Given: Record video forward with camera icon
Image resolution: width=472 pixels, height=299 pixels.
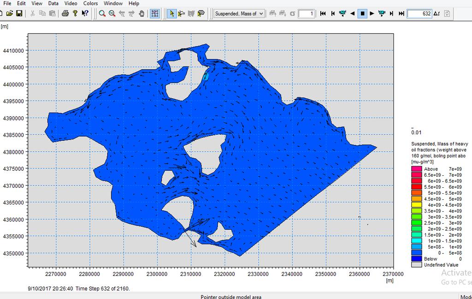Looking at the screenshot, I should (x=382, y=13).
